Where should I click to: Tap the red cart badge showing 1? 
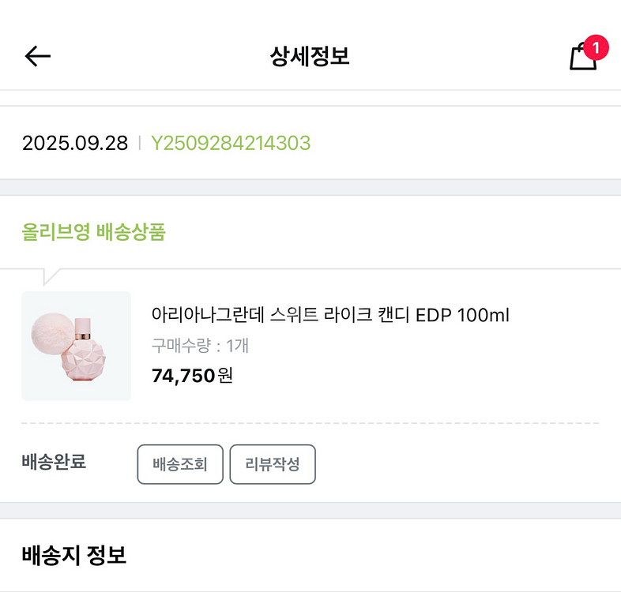pyautogui.click(x=596, y=48)
